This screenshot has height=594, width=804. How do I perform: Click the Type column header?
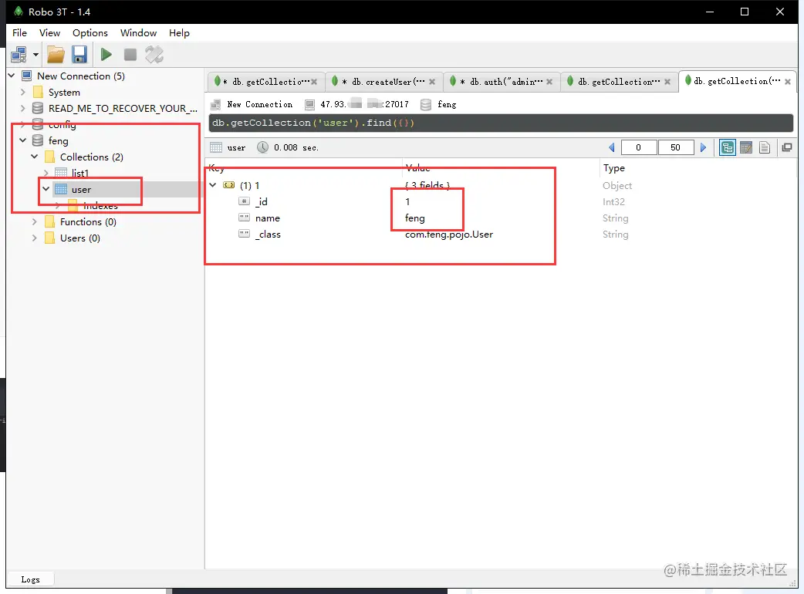[x=613, y=168]
